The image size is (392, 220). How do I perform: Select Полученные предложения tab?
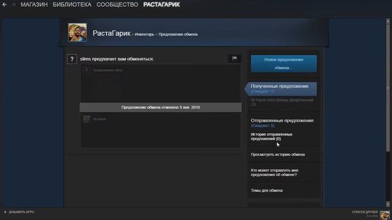tap(281, 89)
